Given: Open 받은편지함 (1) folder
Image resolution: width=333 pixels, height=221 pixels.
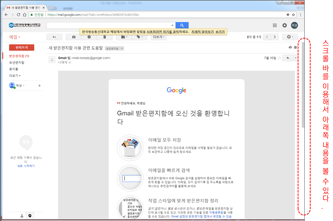Looking at the screenshot, I should pyautogui.click(x=19, y=56).
